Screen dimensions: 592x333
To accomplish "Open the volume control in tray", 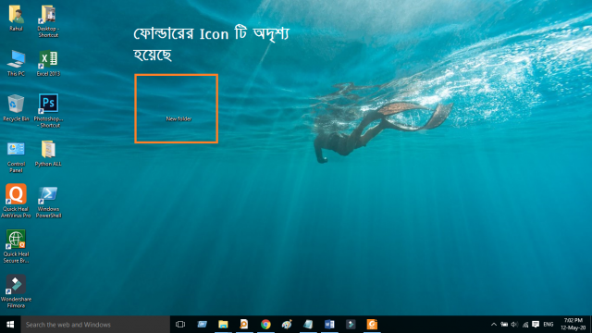I will click(514, 325).
